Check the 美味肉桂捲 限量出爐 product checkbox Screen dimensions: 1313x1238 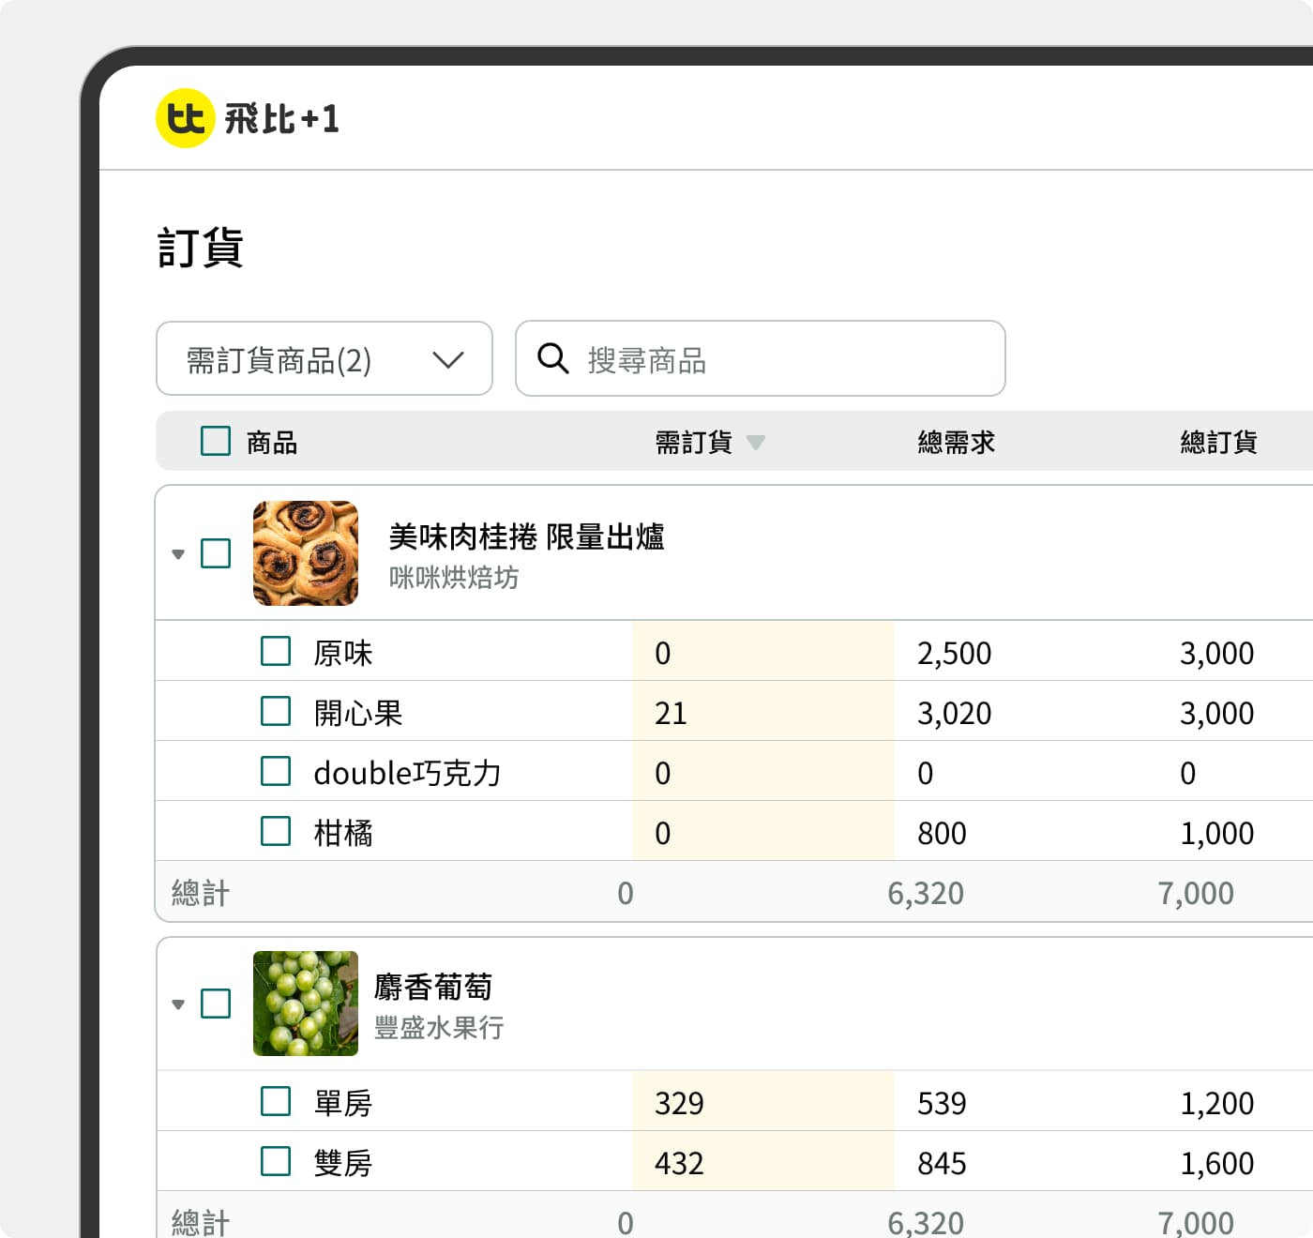(215, 553)
